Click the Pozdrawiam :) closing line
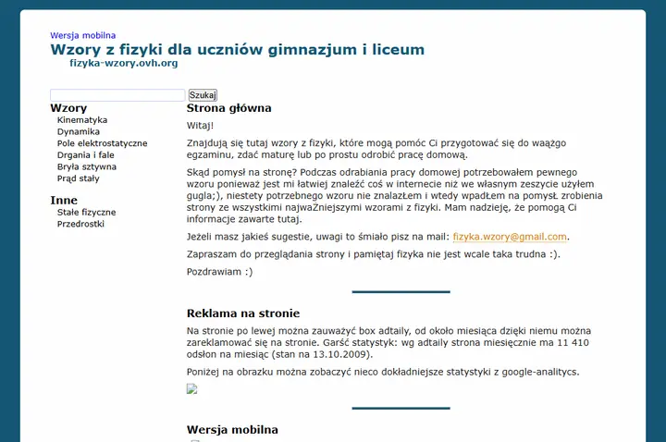Image resolution: width=666 pixels, height=442 pixels. coord(219,272)
